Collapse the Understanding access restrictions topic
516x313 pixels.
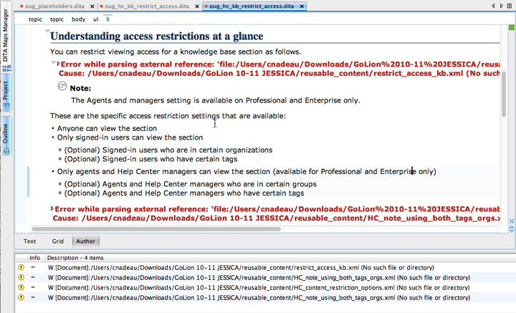pos(47,31)
